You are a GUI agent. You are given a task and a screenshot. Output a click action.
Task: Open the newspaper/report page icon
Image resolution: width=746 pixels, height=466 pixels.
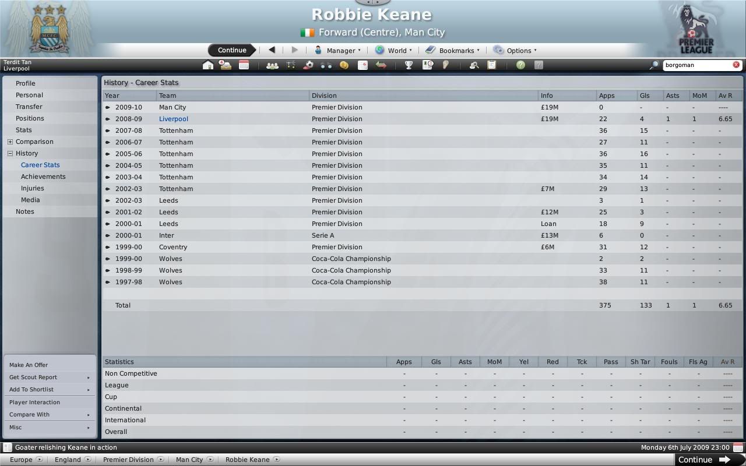(x=363, y=65)
